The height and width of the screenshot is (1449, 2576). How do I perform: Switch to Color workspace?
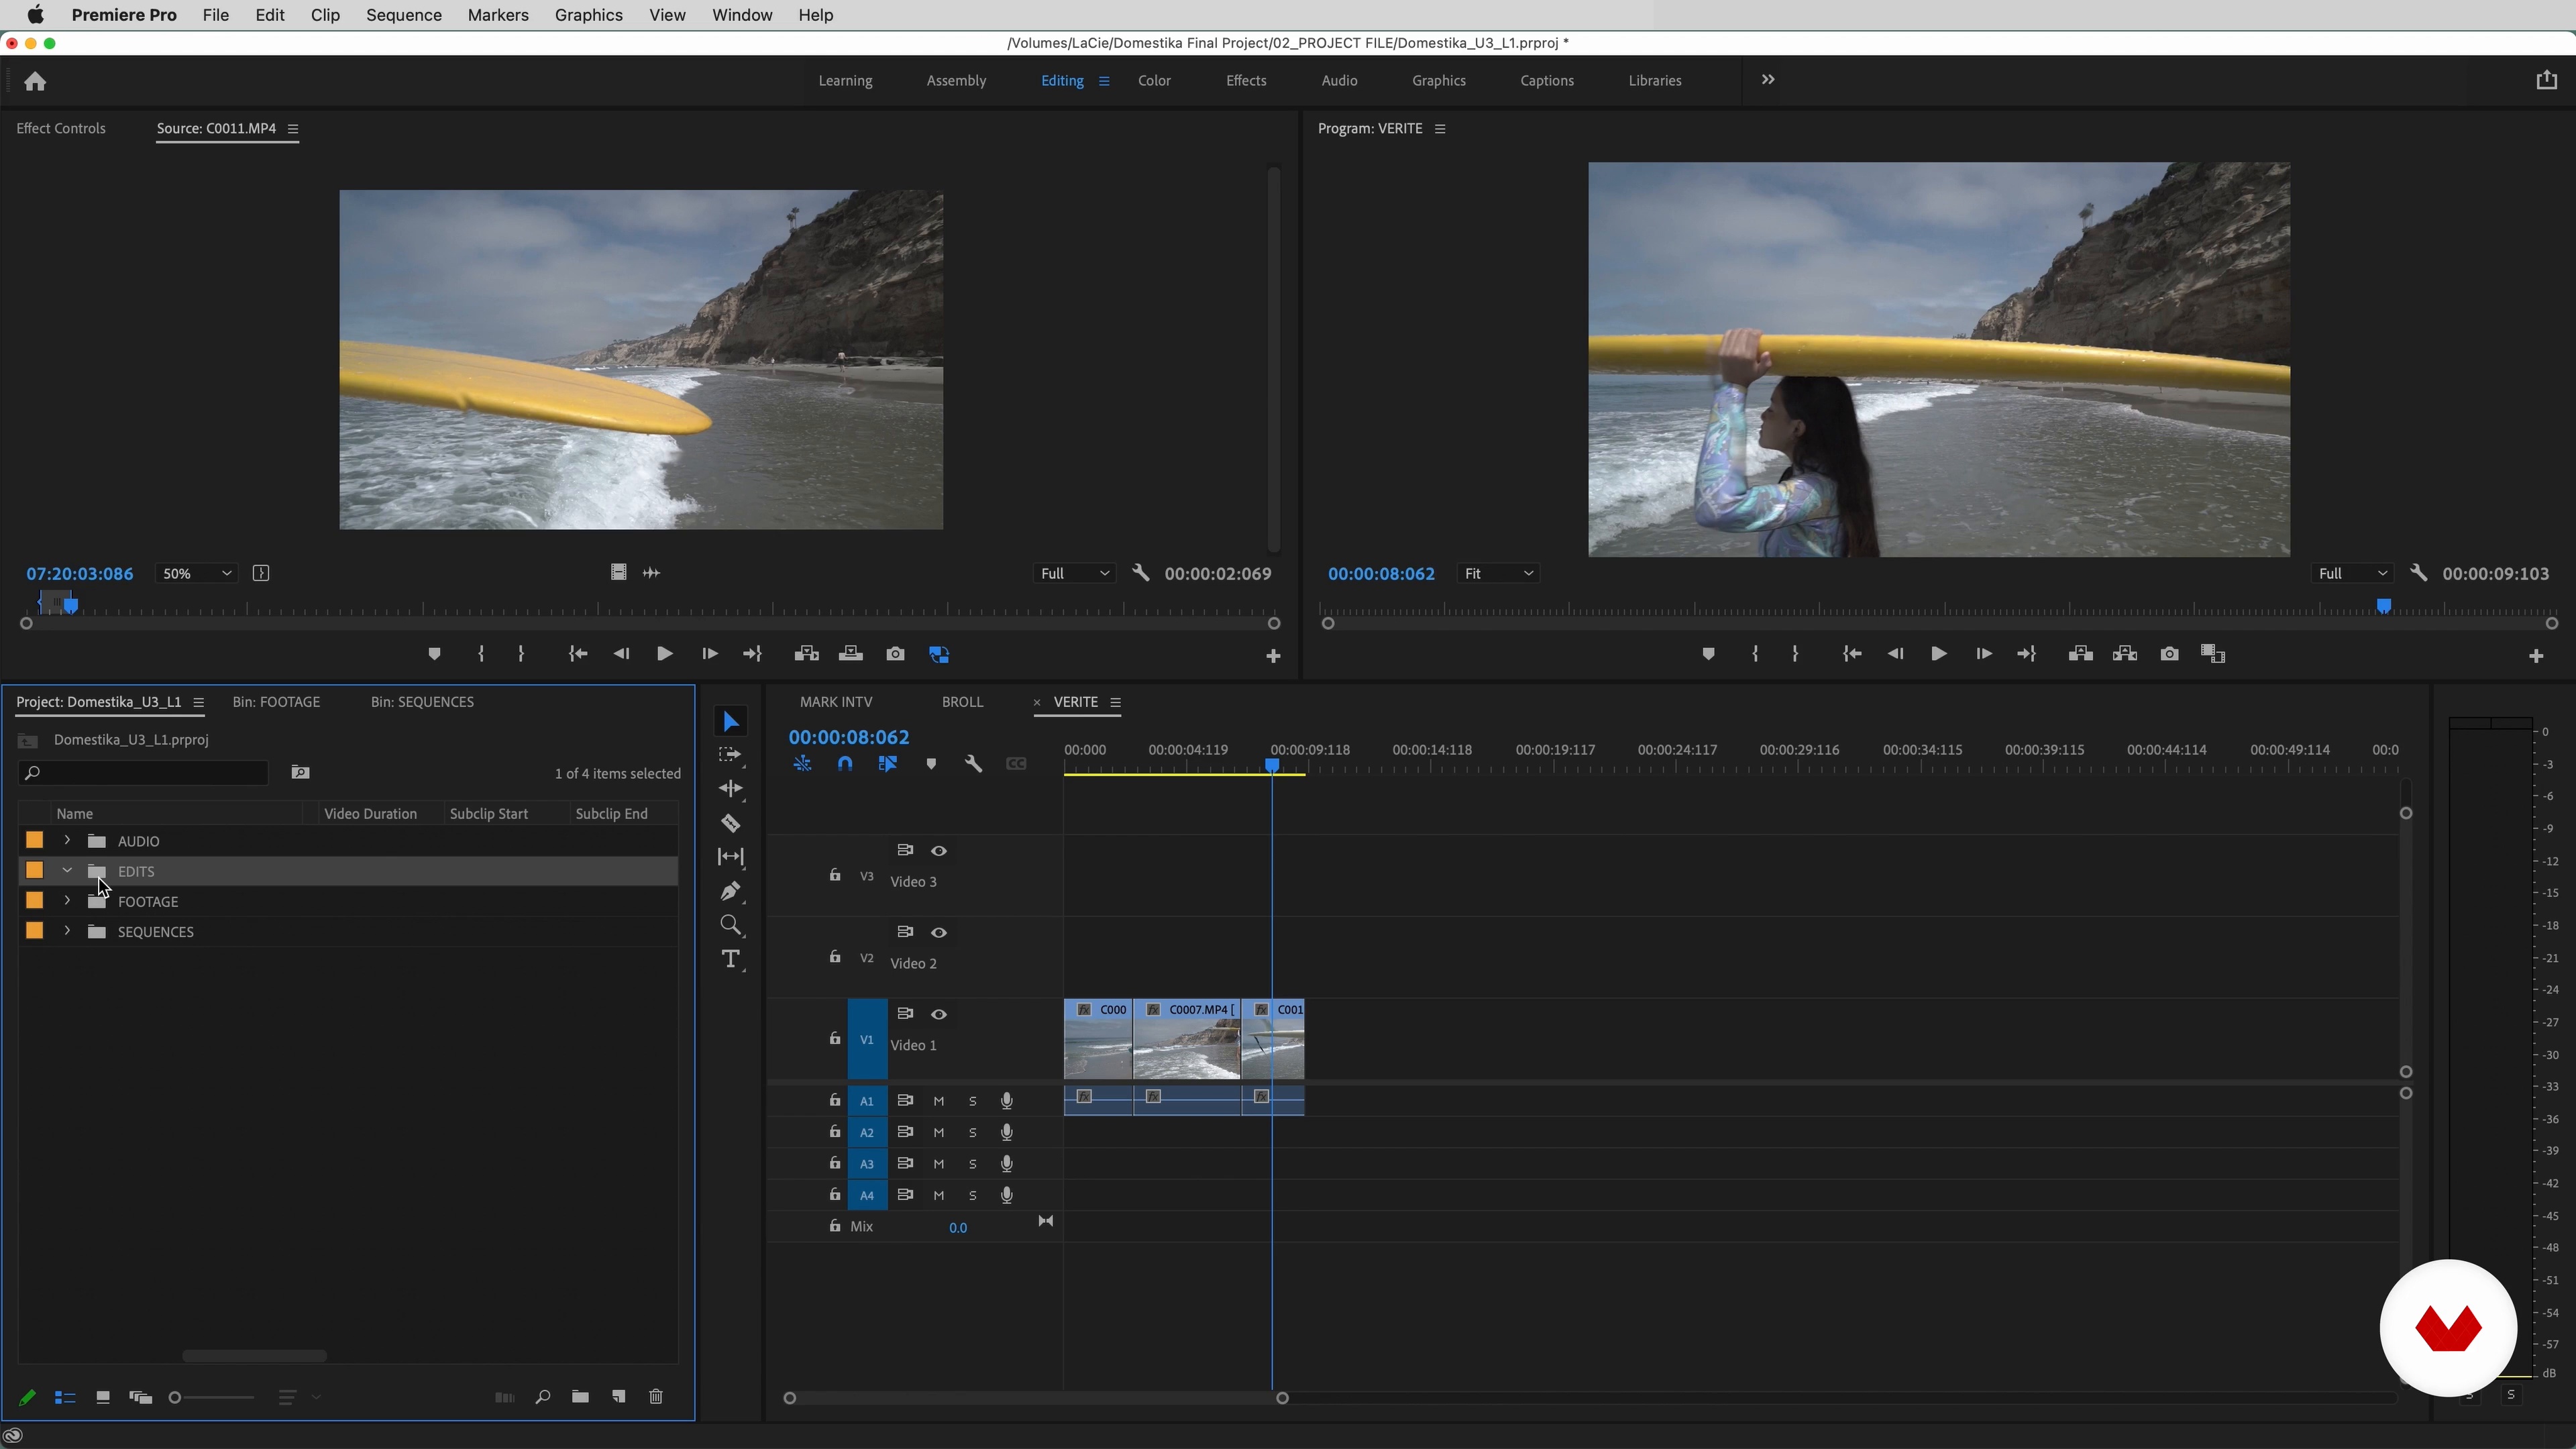click(1154, 80)
